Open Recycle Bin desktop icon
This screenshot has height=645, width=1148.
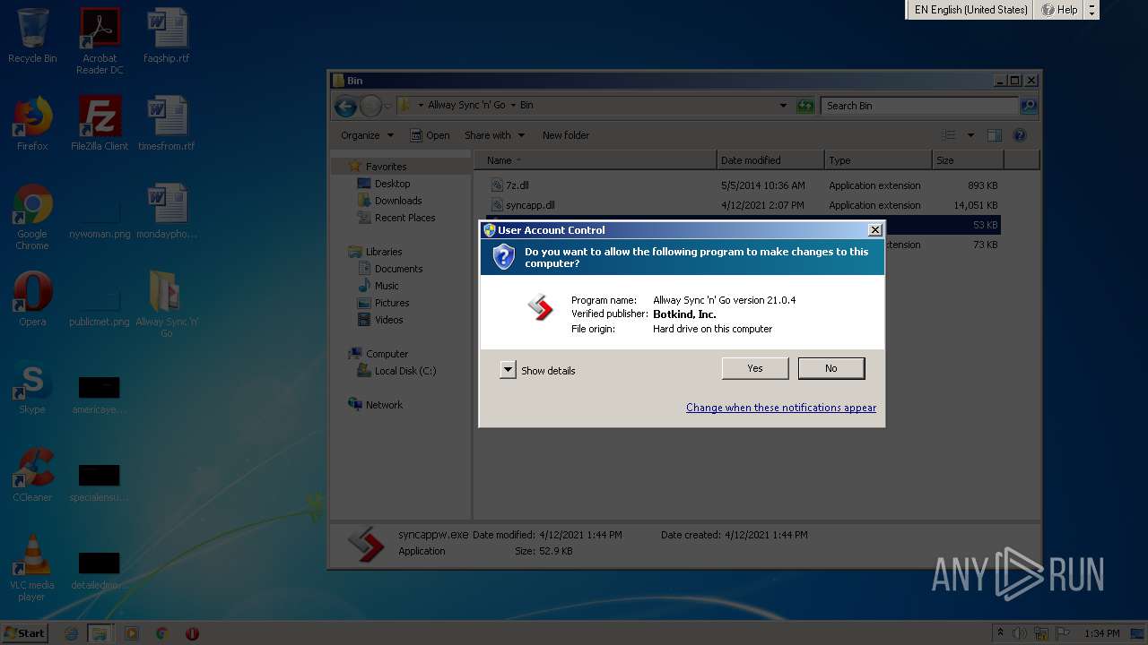click(x=32, y=36)
